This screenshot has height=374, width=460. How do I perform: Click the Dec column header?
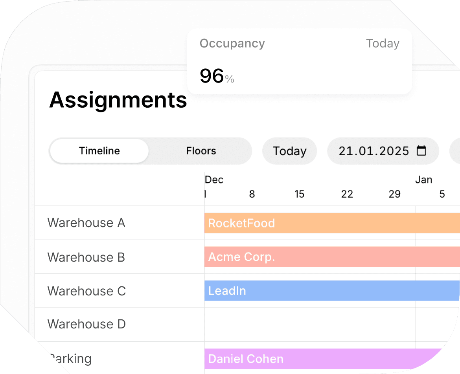point(213,180)
